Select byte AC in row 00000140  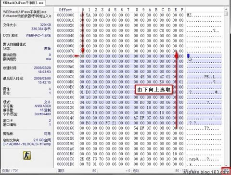[136, 118]
